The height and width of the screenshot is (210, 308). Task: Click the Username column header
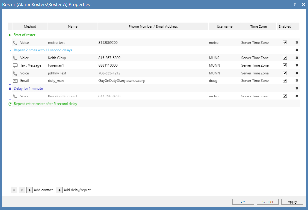[x=224, y=26]
